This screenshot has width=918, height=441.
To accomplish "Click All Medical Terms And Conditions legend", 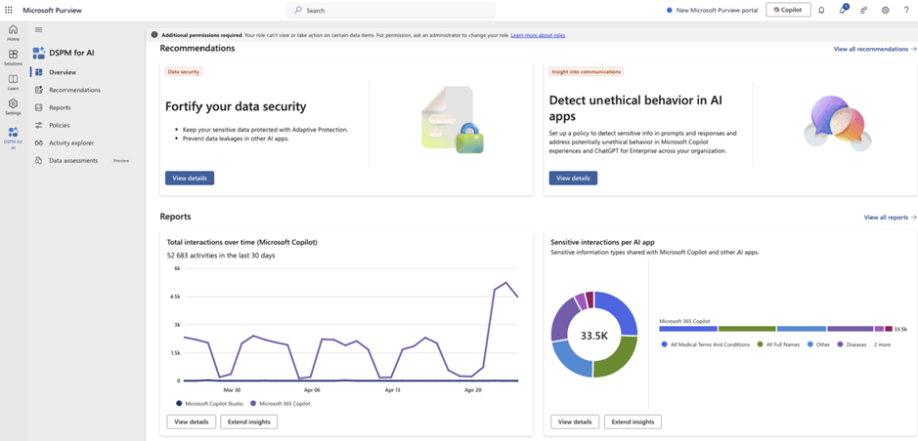I will [706, 344].
